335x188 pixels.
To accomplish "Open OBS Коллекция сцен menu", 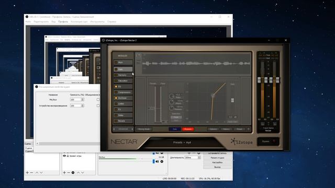I will tap(79, 22).
